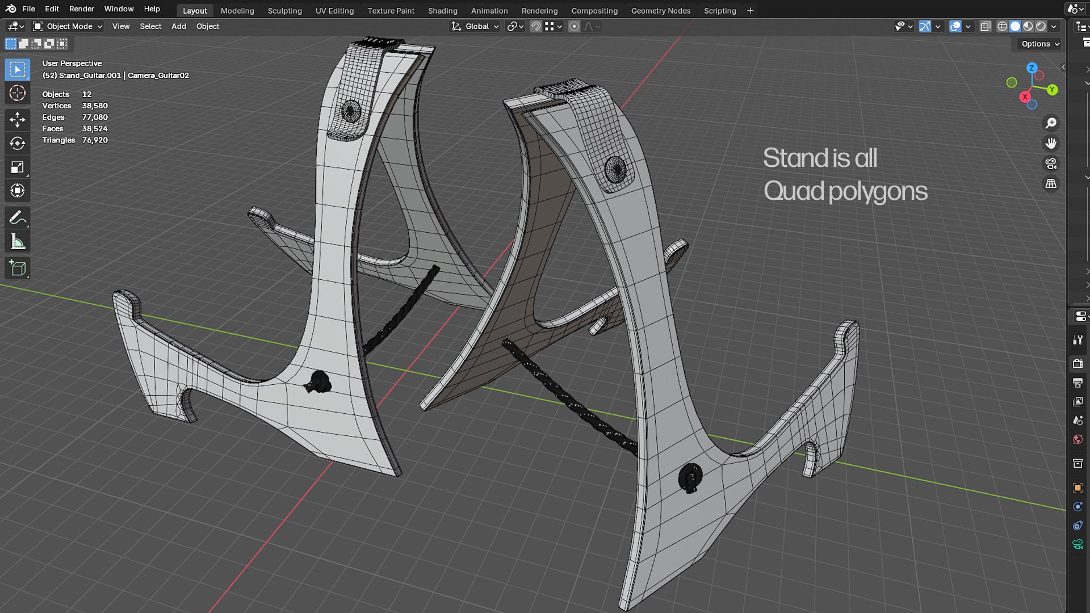1090x613 pixels.
Task: Toggle the camera view icon
Action: pos(1051,163)
